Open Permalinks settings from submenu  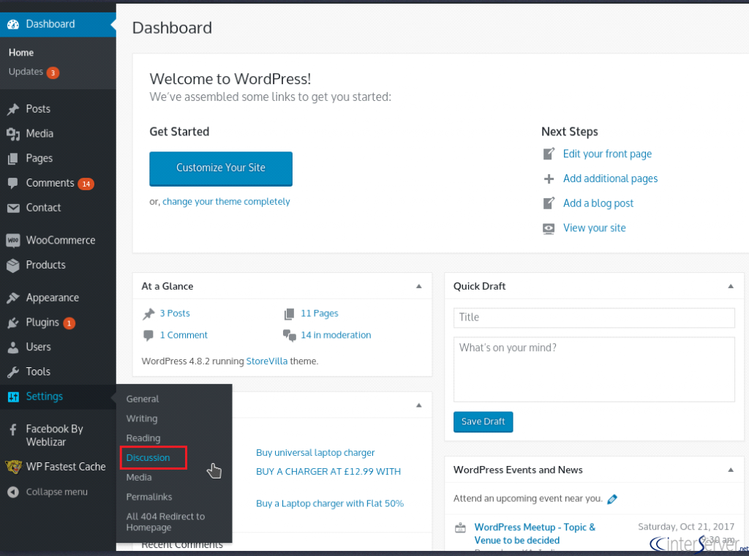pos(148,497)
